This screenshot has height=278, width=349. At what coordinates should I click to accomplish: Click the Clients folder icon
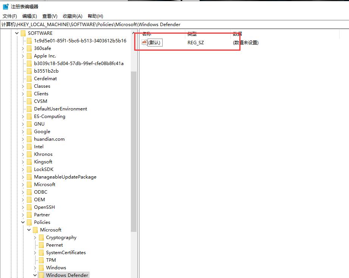(x=29, y=94)
